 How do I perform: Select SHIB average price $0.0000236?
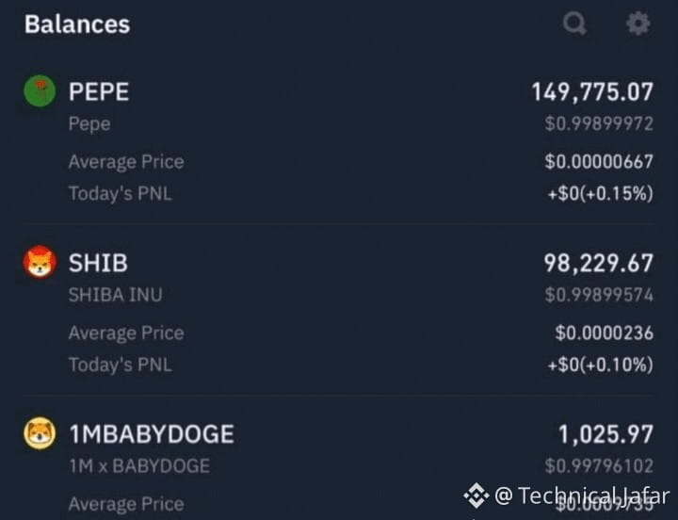point(604,333)
